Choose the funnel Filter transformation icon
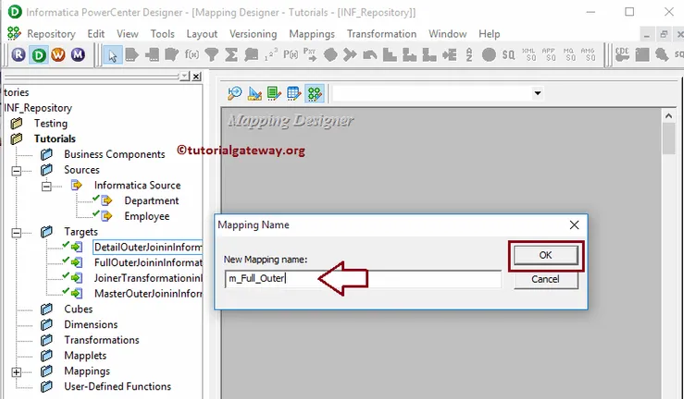 (x=212, y=54)
